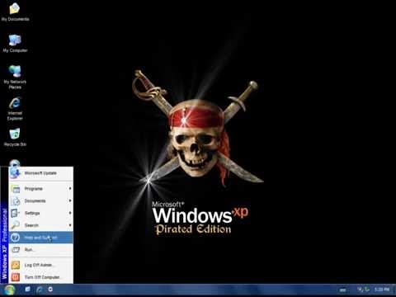Expand the Documents submenu arrow

point(70,200)
